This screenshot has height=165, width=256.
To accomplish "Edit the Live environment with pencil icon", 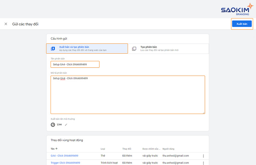I will pos(66,125).
